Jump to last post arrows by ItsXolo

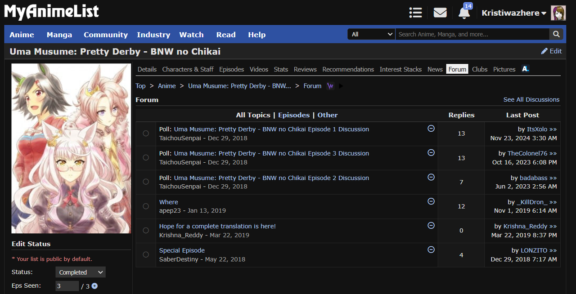(553, 129)
